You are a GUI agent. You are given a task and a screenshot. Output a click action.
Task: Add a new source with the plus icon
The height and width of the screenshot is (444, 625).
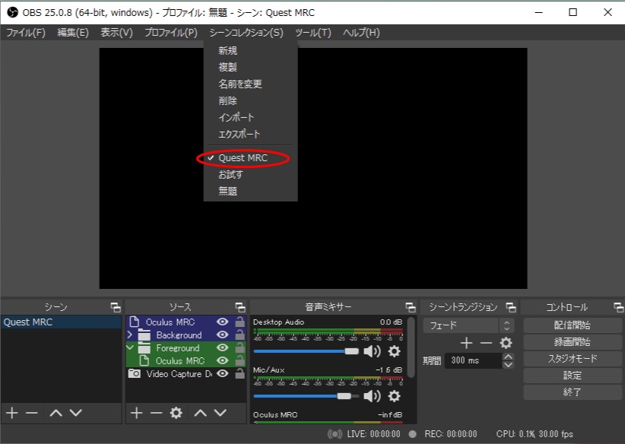pos(135,414)
